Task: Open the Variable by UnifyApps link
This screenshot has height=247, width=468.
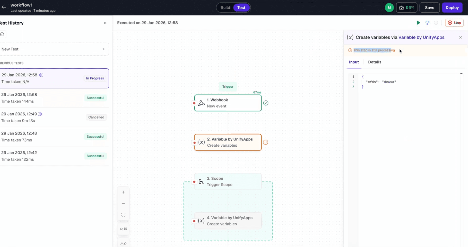Action: tap(421, 37)
